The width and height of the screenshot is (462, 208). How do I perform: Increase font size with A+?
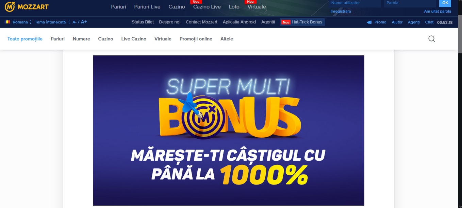[x=84, y=22]
